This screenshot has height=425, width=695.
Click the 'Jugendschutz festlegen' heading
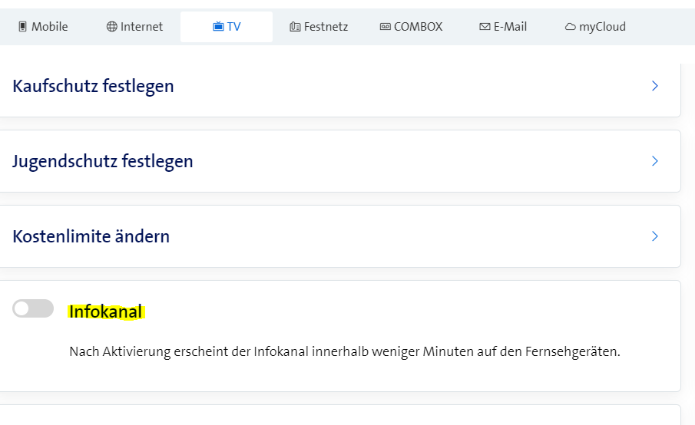pyautogui.click(x=103, y=161)
